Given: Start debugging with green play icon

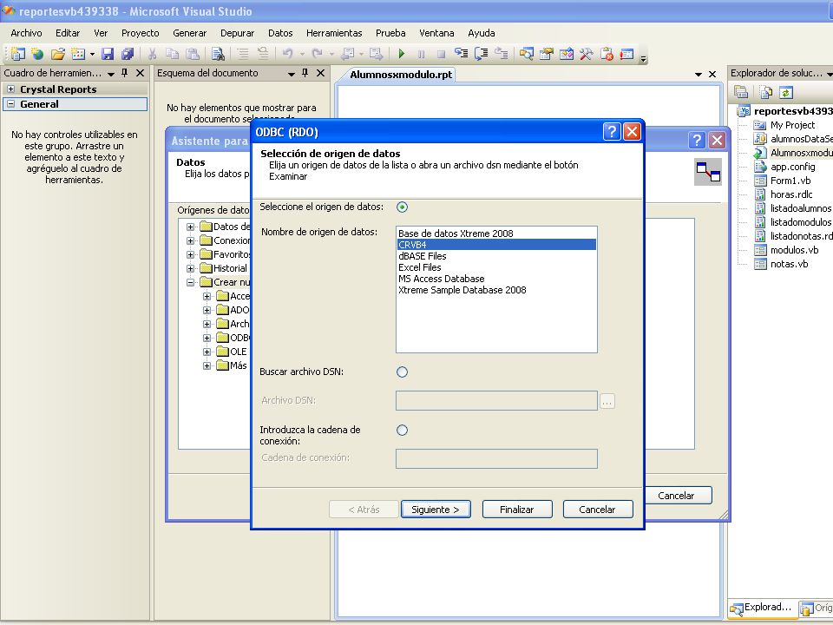Looking at the screenshot, I should coord(402,54).
